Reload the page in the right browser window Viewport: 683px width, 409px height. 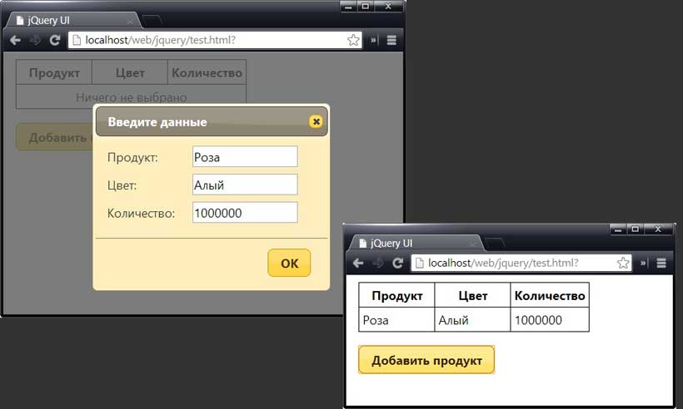pos(397,263)
